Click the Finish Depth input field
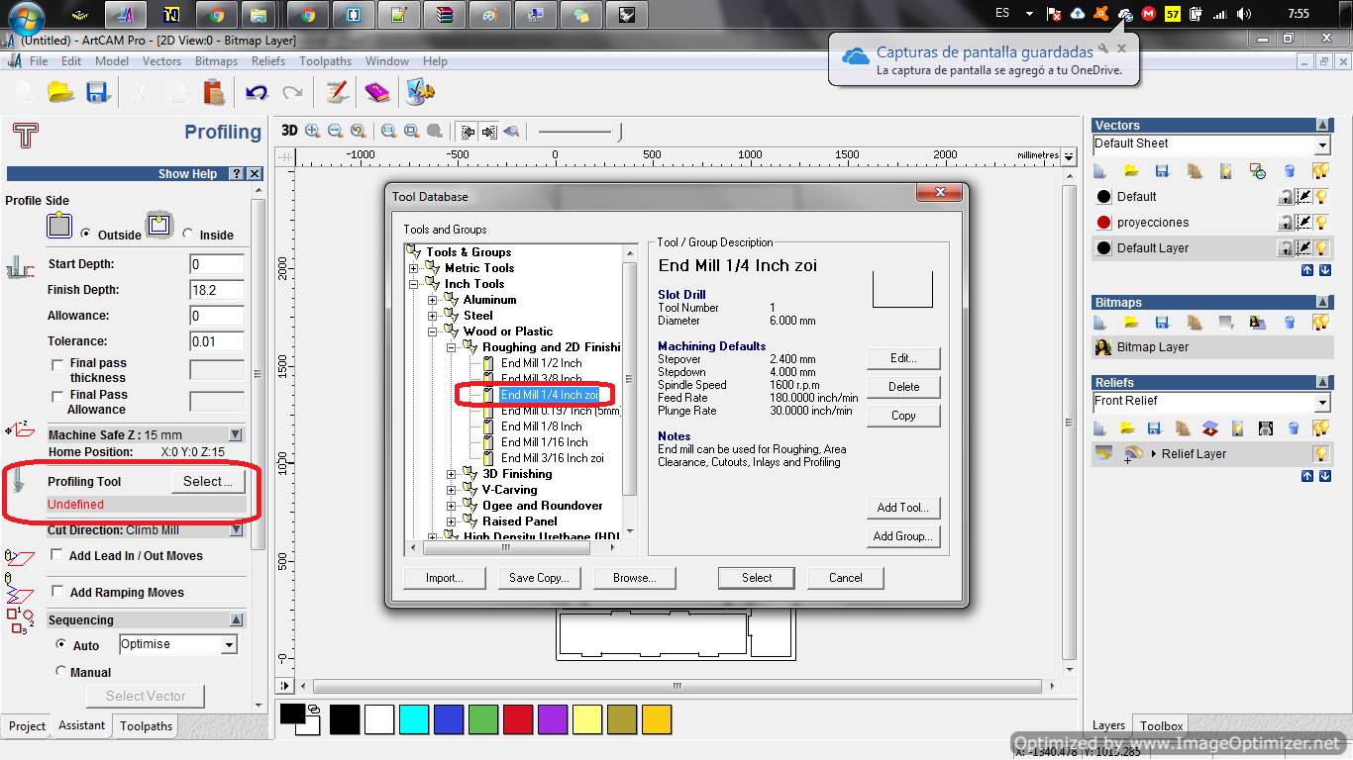This screenshot has width=1353, height=760. tap(217, 290)
